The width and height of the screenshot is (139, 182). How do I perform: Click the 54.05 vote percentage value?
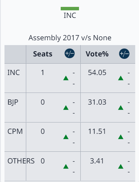pyautogui.click(x=97, y=73)
